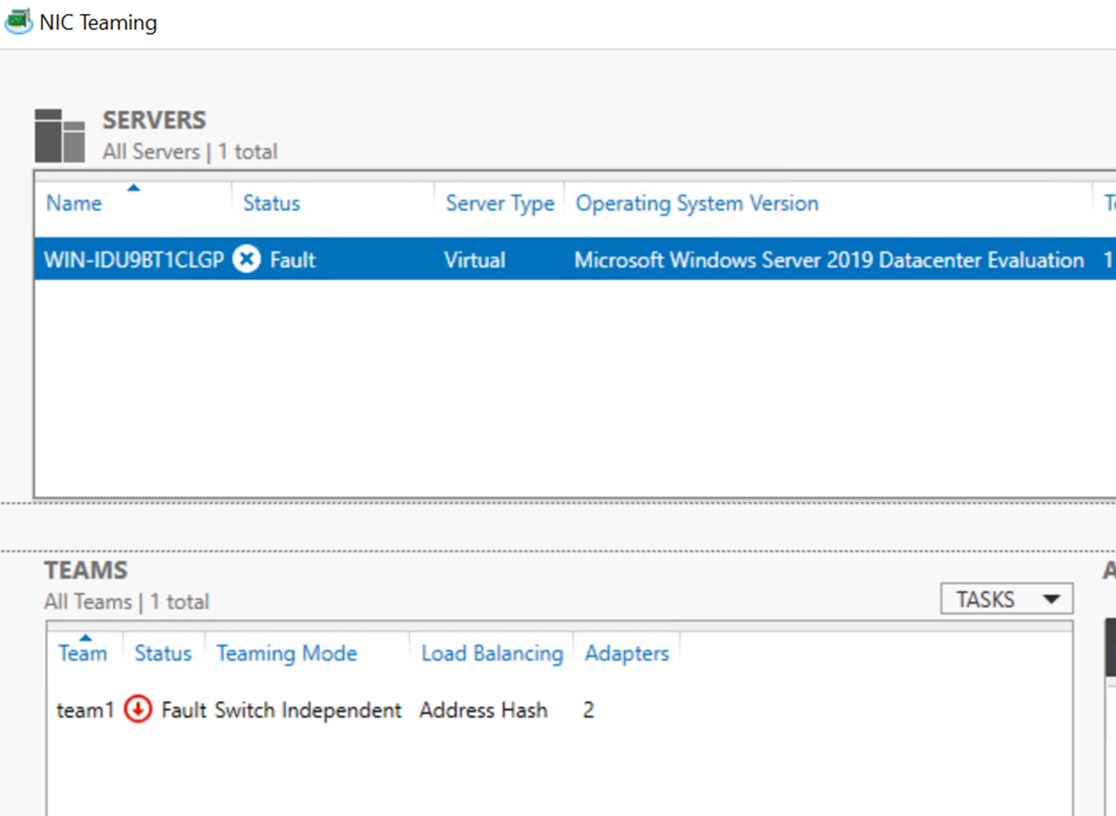Image resolution: width=1116 pixels, height=816 pixels.
Task: Sort teams by the Team column header
Action: (83, 653)
